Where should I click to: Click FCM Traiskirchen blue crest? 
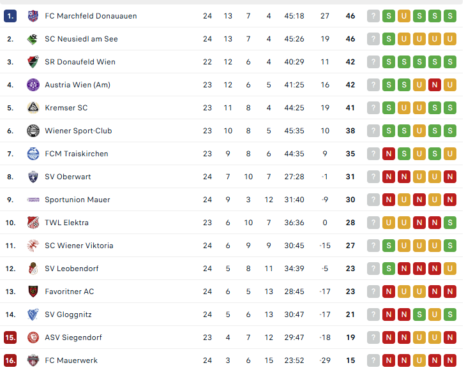click(33, 154)
